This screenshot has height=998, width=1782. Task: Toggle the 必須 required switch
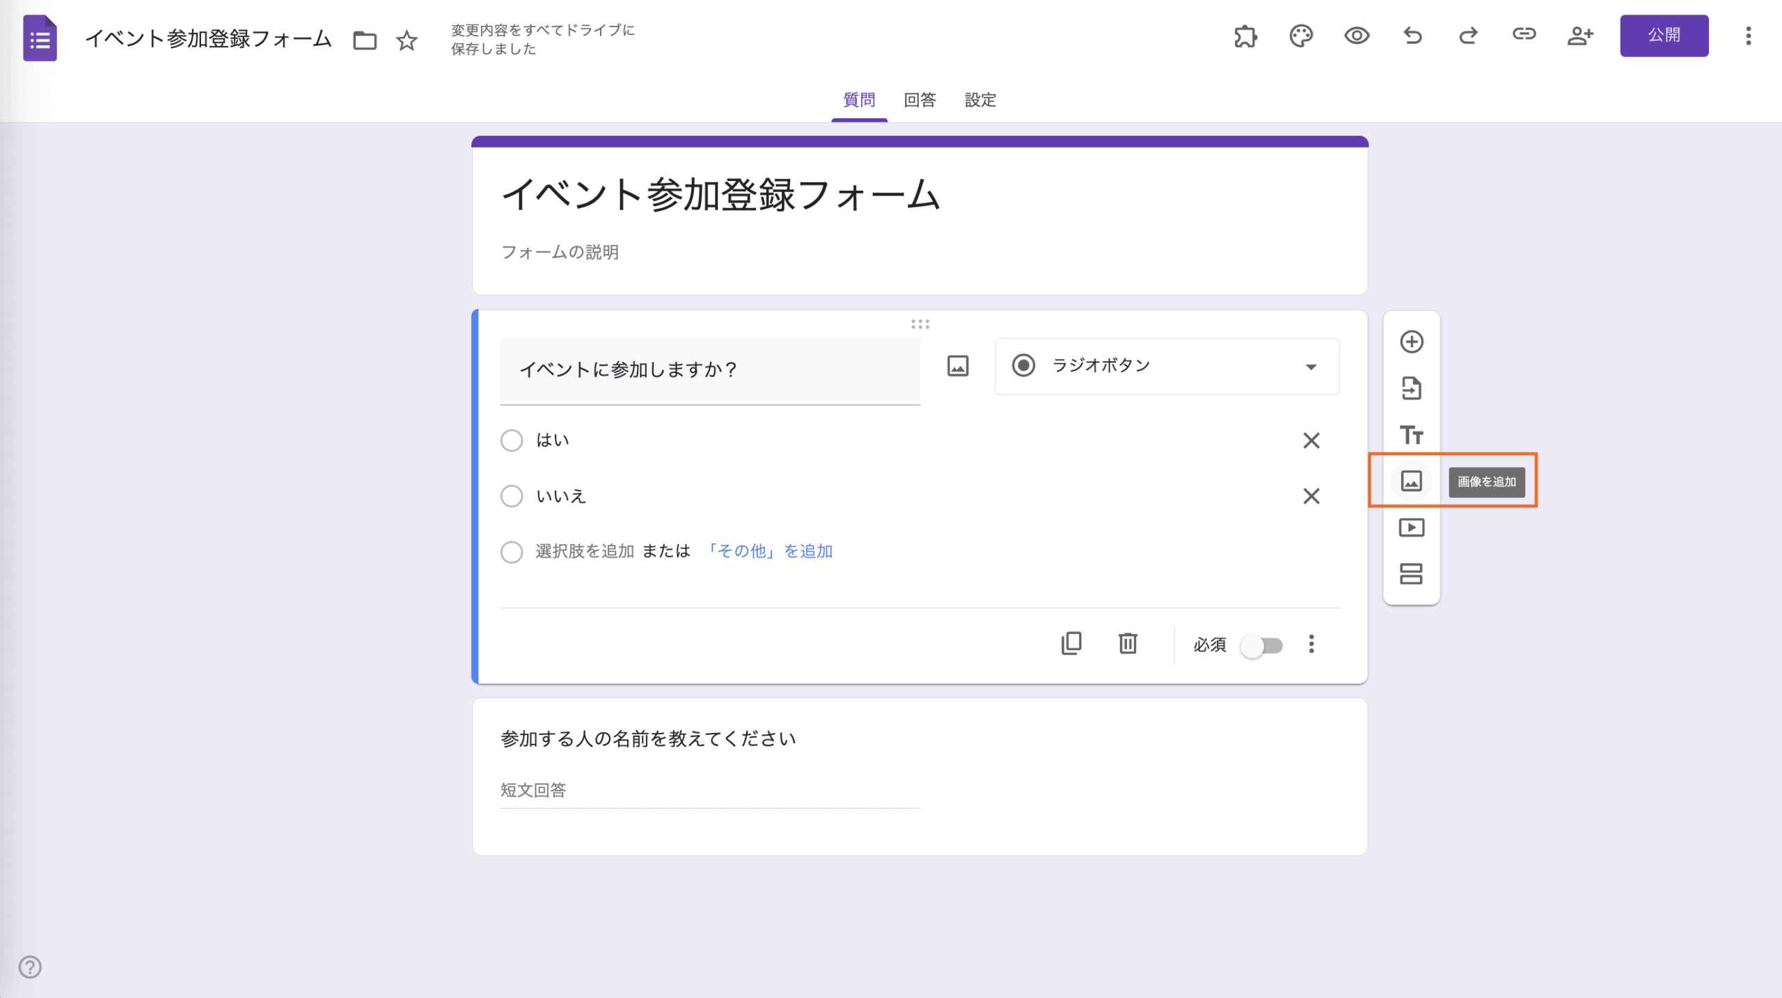click(1261, 646)
